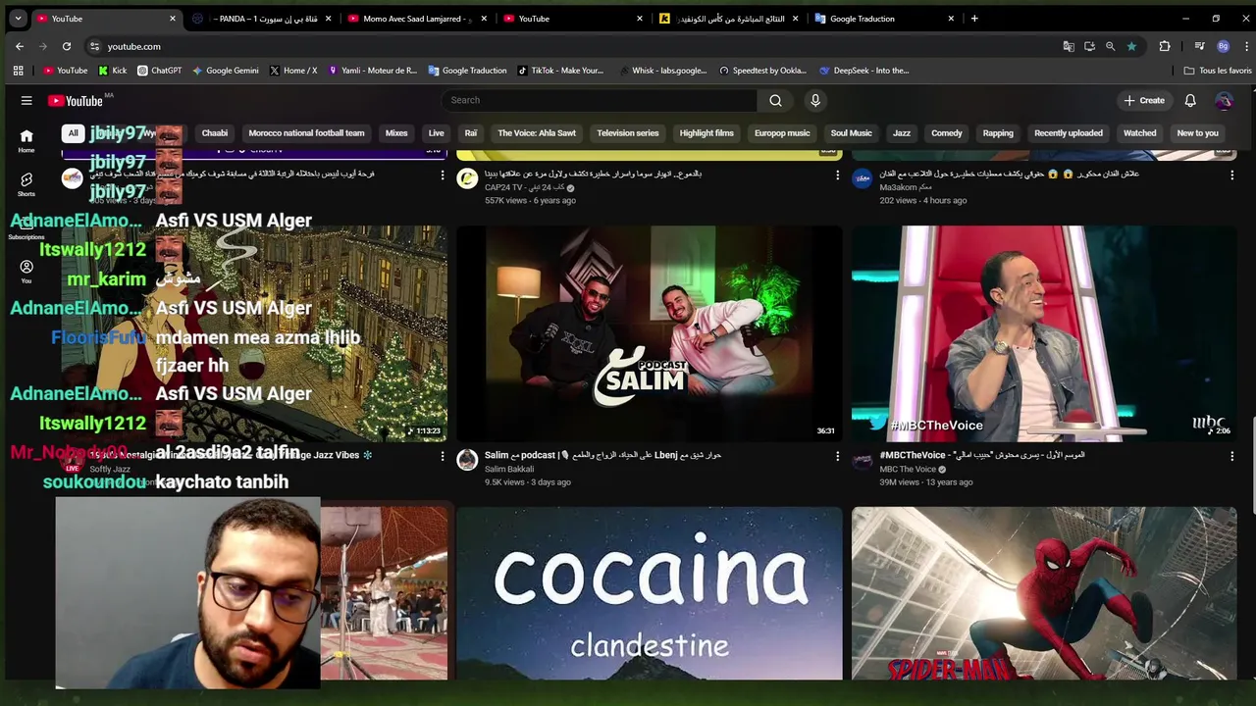Select the Jazz filter chip
1256x706 pixels.
(902, 133)
